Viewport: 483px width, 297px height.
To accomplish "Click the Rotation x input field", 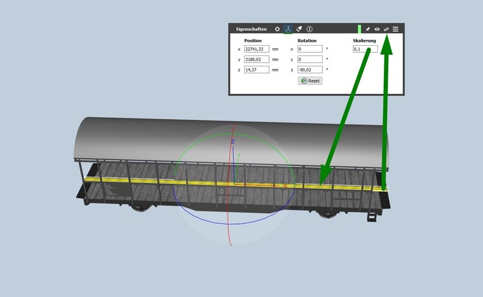I will point(310,49).
